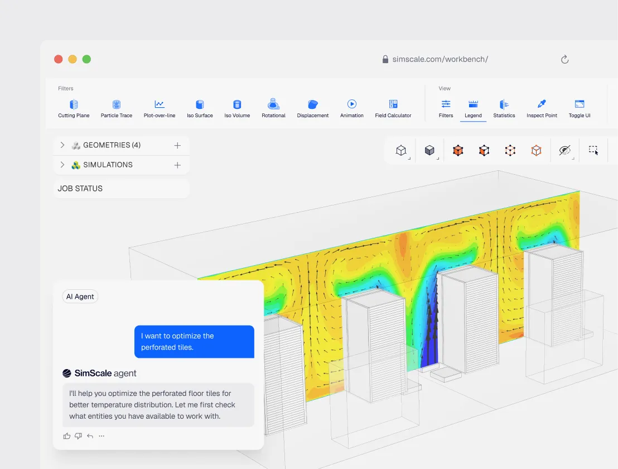This screenshot has width=618, height=469.
Task: Click the SimScale agent response text
Action: (x=158, y=405)
